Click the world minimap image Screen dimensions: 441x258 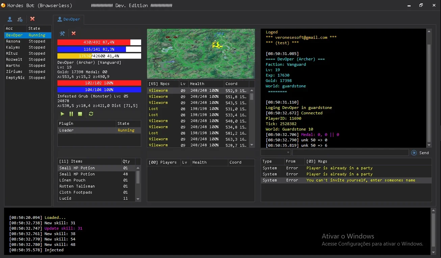(201, 54)
